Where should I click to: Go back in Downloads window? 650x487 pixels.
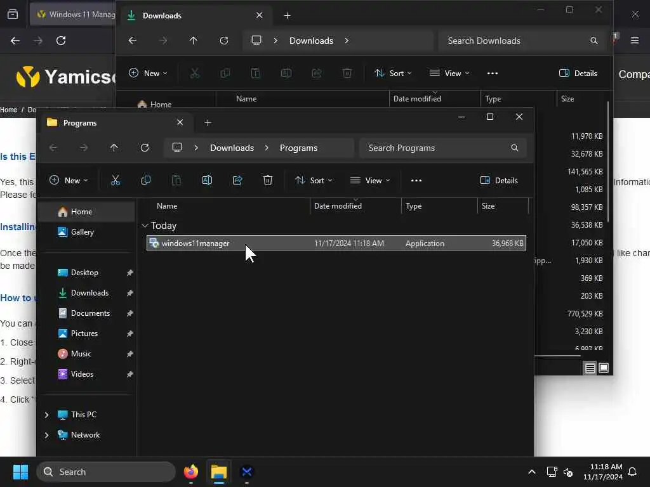132,41
